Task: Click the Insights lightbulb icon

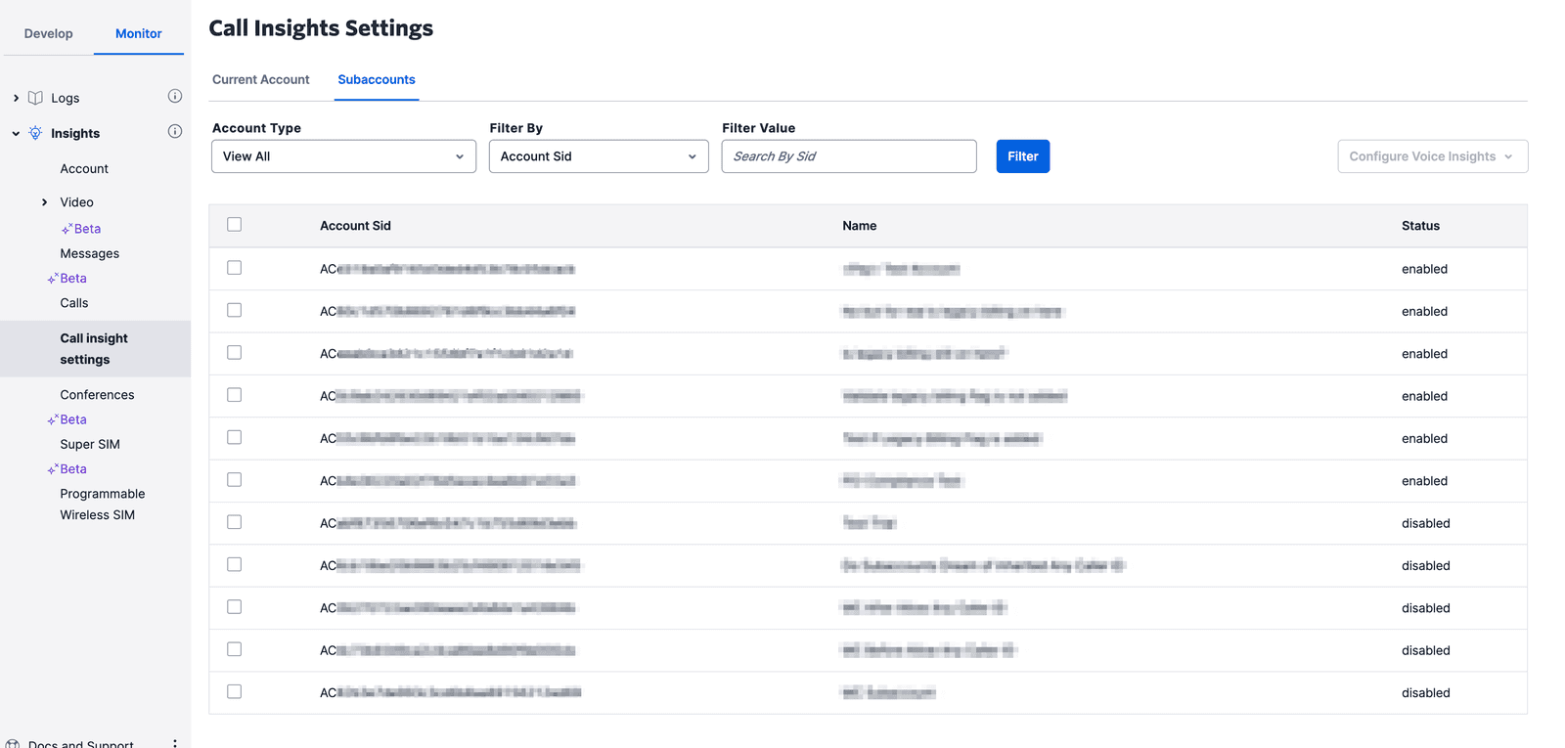Action: tap(36, 133)
